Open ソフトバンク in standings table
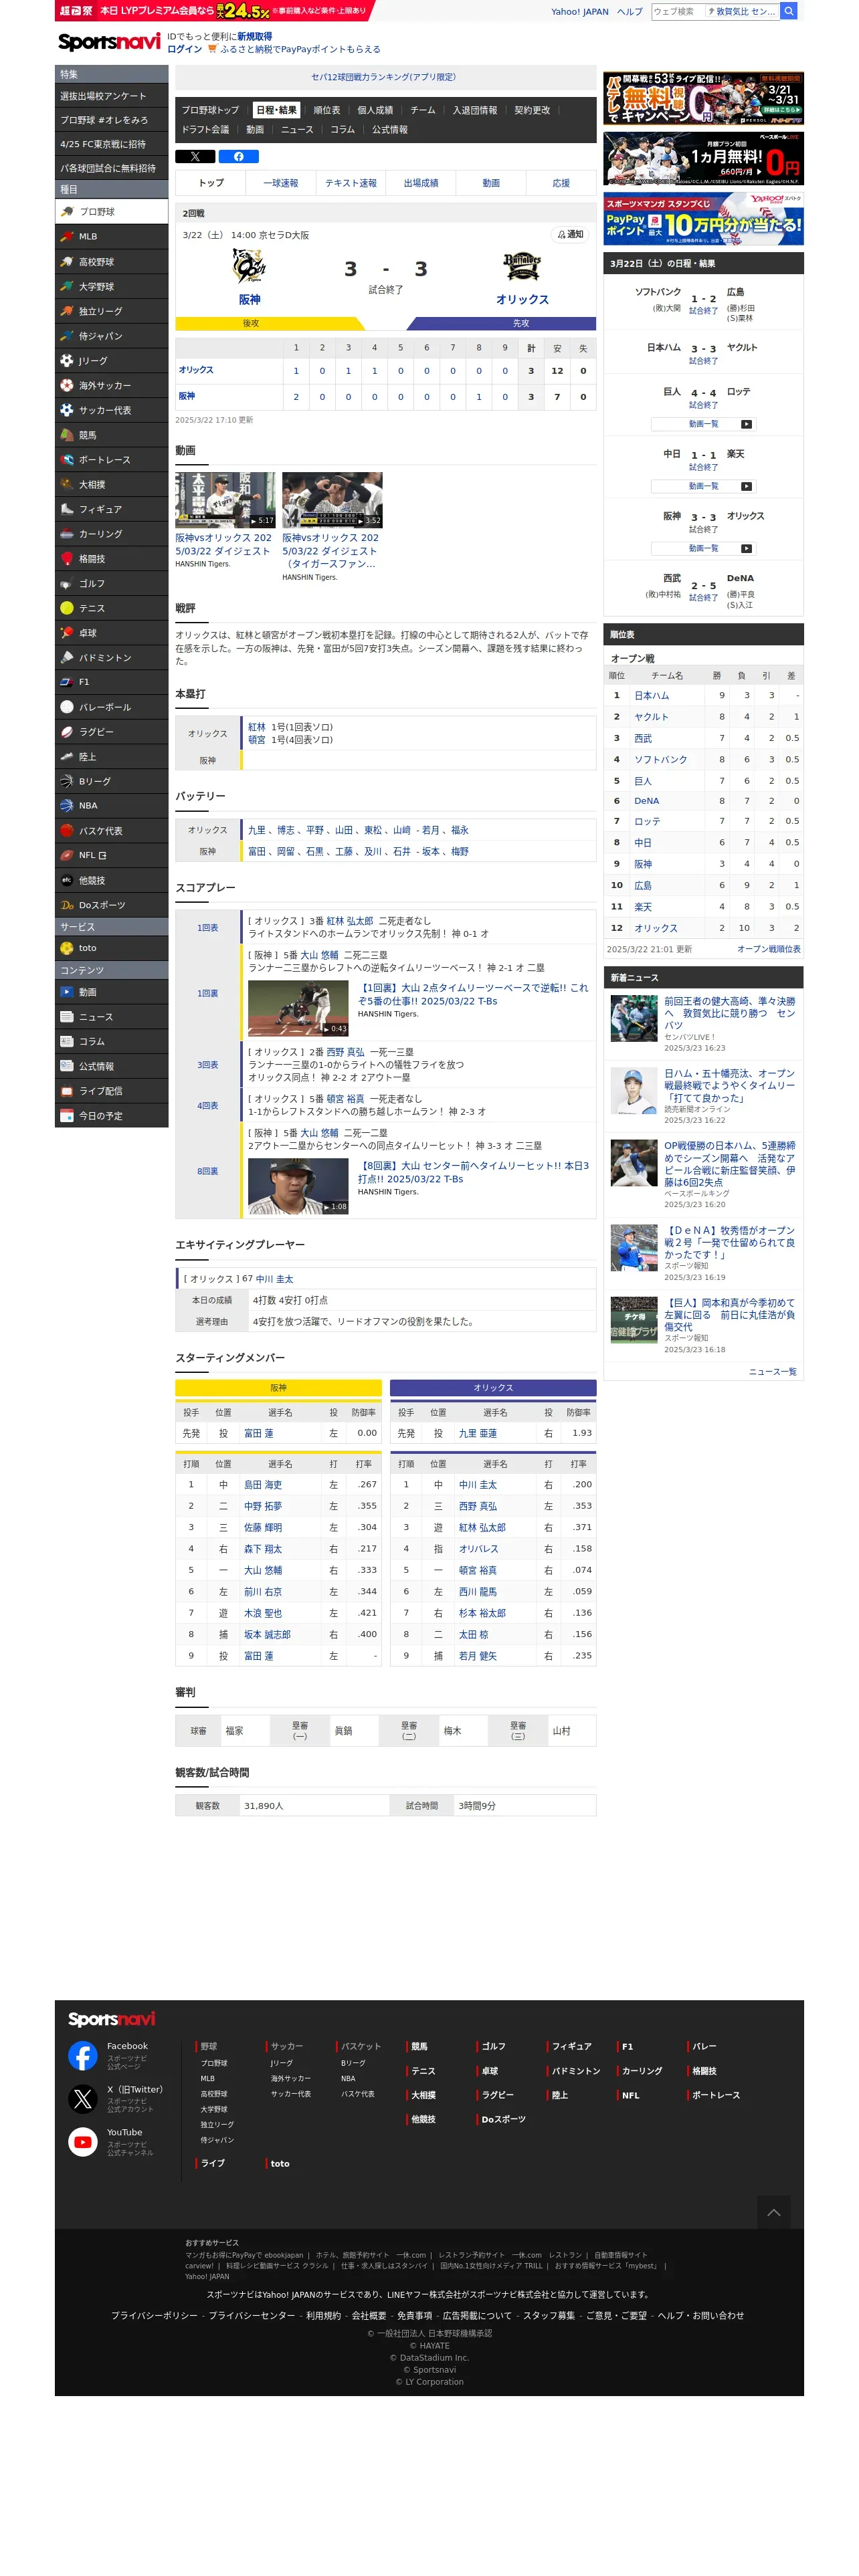This screenshot has height=2576, width=859. pyautogui.click(x=660, y=760)
